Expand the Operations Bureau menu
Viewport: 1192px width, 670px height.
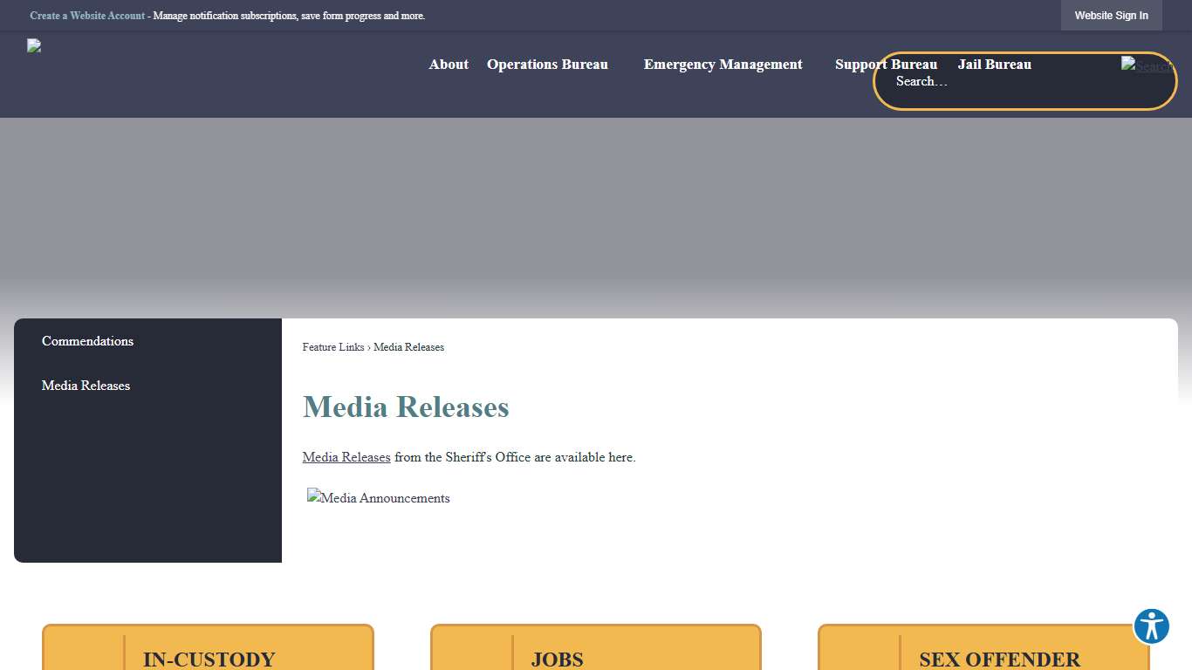click(x=547, y=64)
